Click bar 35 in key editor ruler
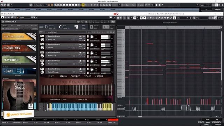This screenshot has width=224, height=126. [x=167, y=28]
